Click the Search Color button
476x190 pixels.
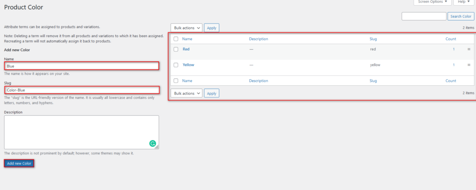point(461,16)
